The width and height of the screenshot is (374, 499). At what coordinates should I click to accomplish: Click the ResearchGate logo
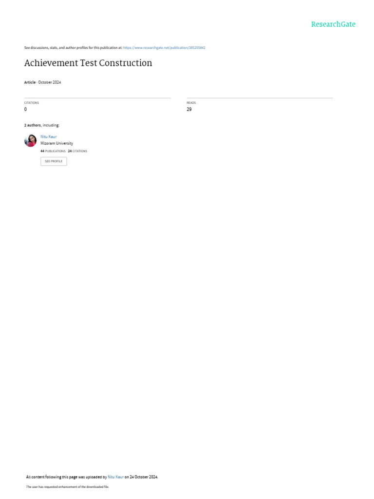click(x=333, y=24)
